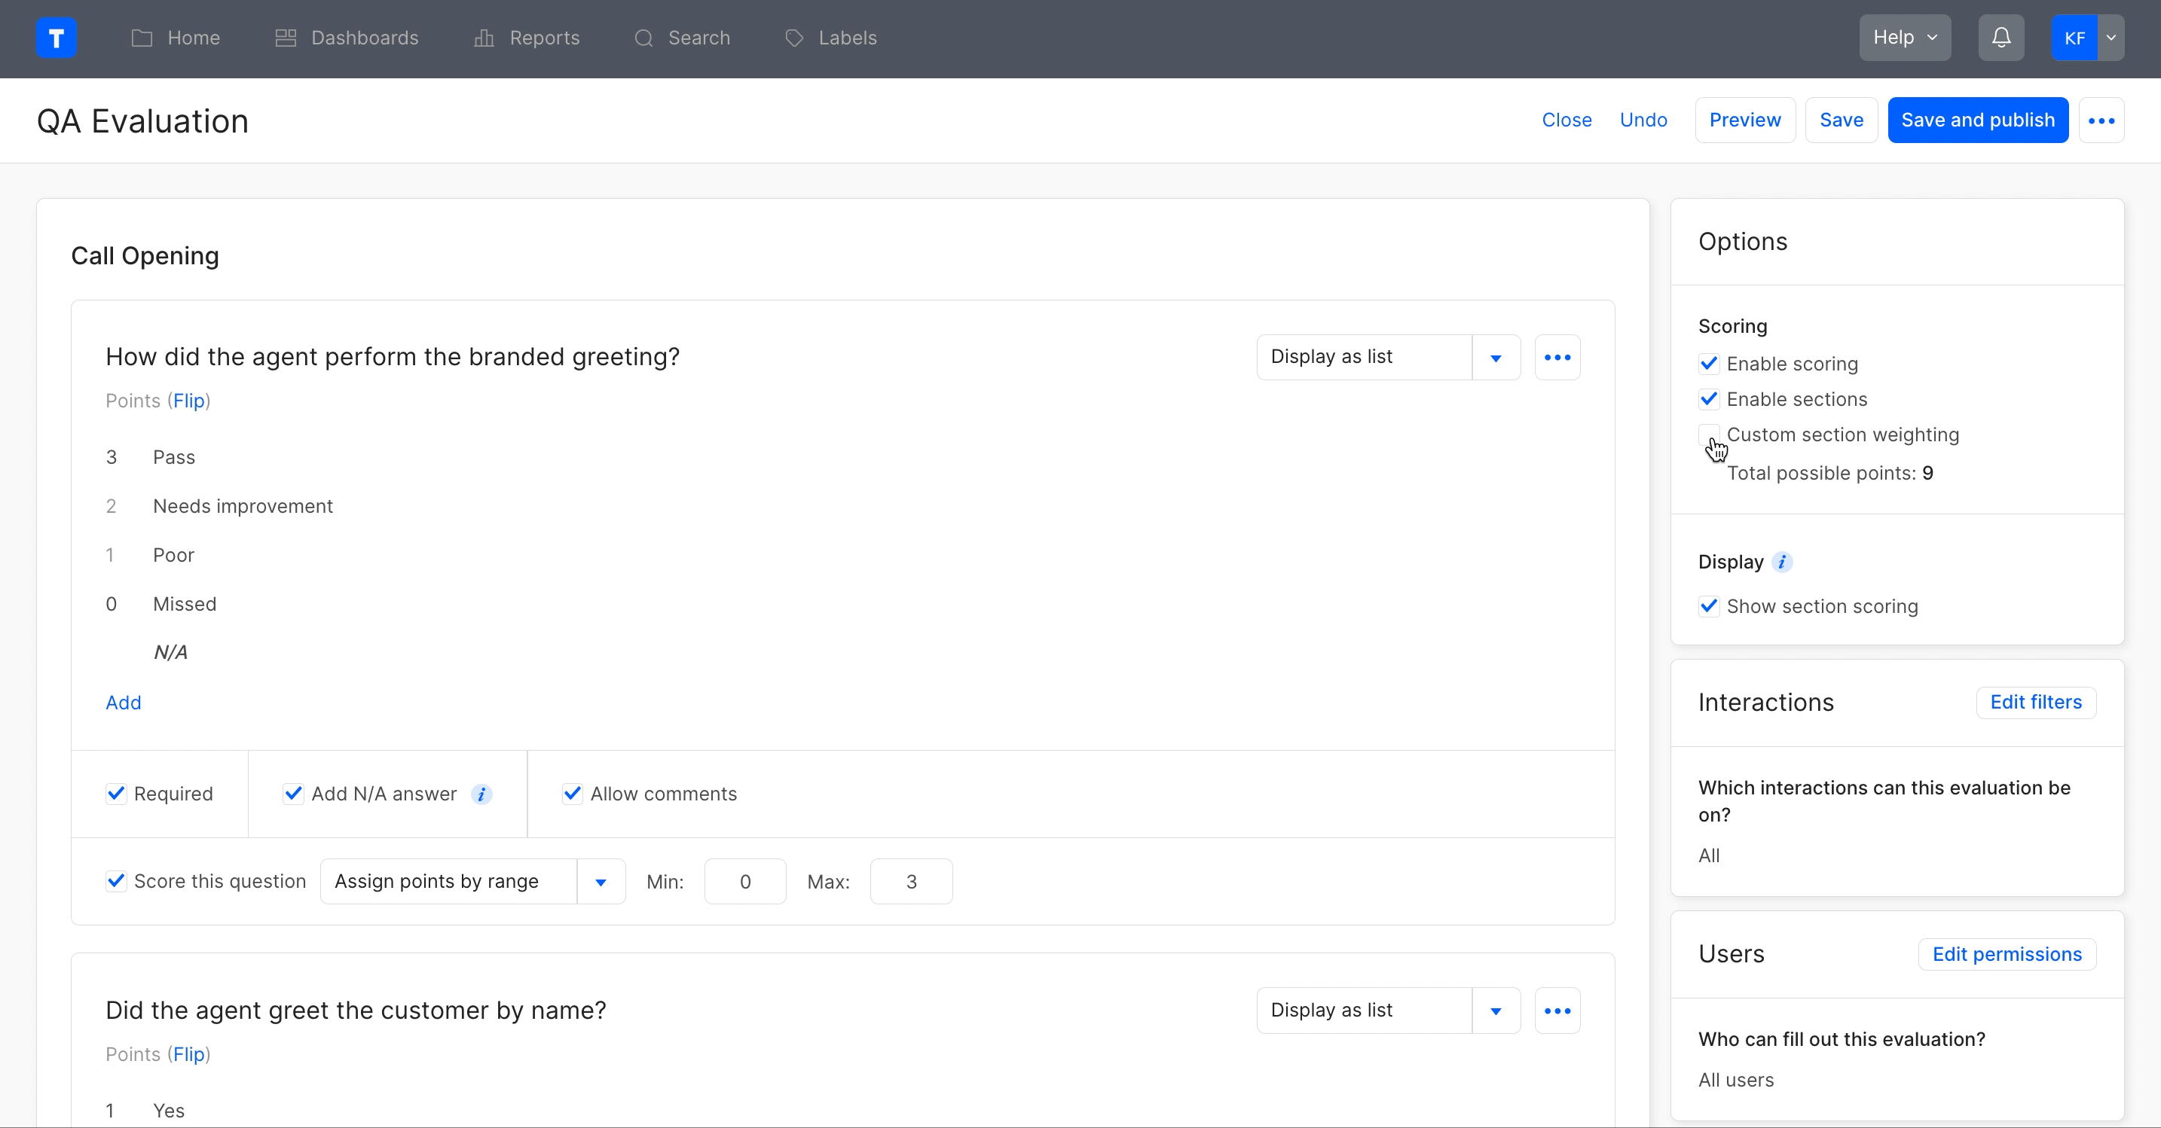Open the notifications bell
Image resolution: width=2161 pixels, height=1128 pixels.
[2001, 38]
